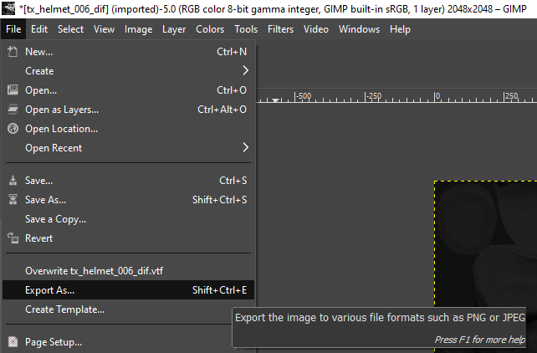Image resolution: width=537 pixels, height=353 pixels.
Task: Open the Windows menu
Action: (x=358, y=29)
